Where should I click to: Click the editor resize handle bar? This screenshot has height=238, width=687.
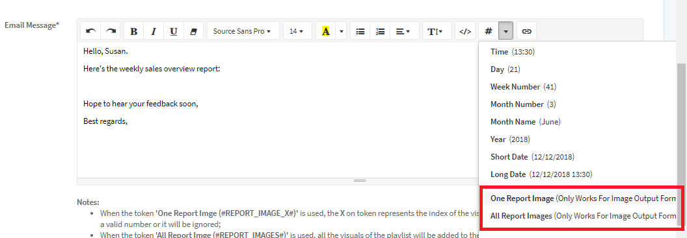360,180
